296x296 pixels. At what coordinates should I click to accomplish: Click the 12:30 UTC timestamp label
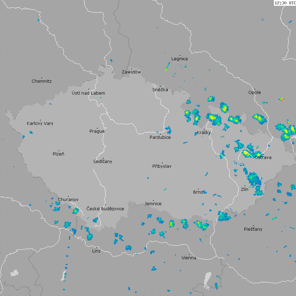[x=285, y=3]
